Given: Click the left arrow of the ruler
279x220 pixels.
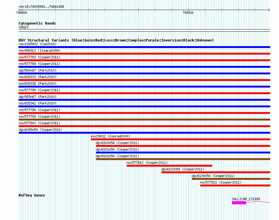Looking at the screenshot, I should pos(20,10).
